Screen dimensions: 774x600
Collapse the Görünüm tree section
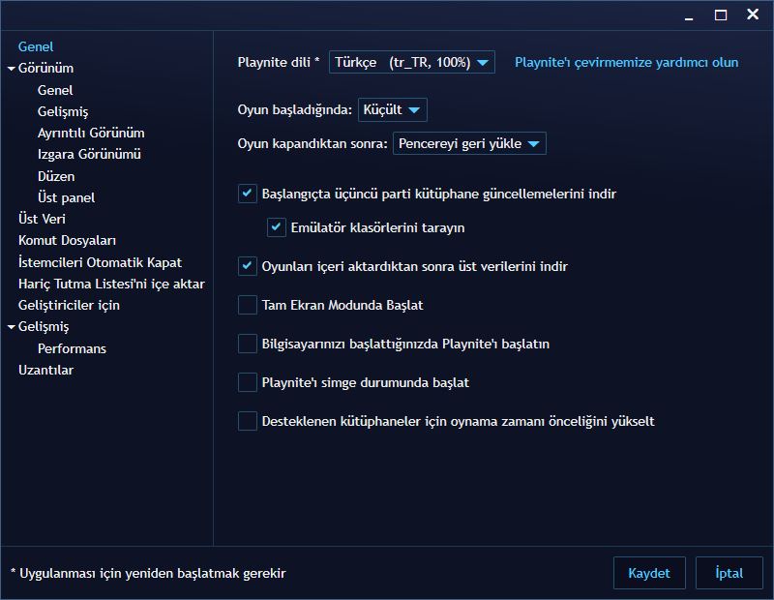(12, 69)
